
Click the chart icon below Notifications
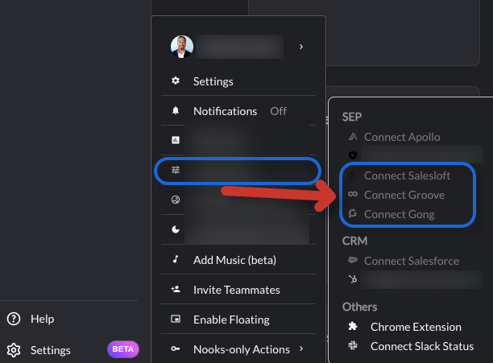click(176, 140)
